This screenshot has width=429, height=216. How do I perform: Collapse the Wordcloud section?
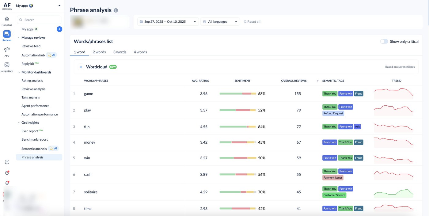point(81,67)
